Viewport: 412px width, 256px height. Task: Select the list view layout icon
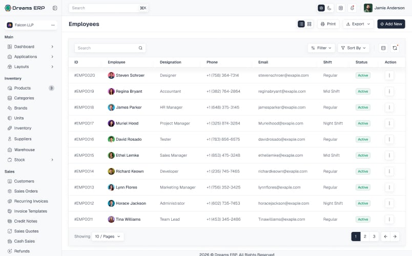tap(301, 24)
